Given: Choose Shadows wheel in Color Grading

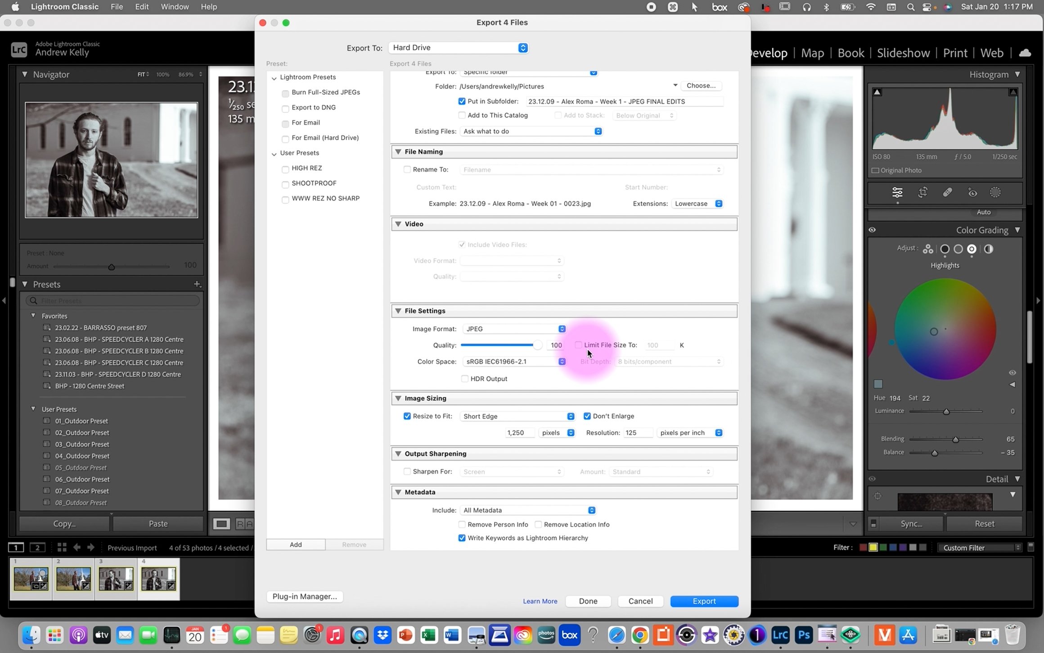Looking at the screenshot, I should (945, 249).
